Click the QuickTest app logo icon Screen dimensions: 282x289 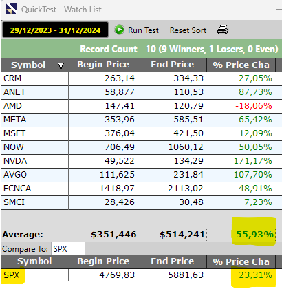click(12, 9)
